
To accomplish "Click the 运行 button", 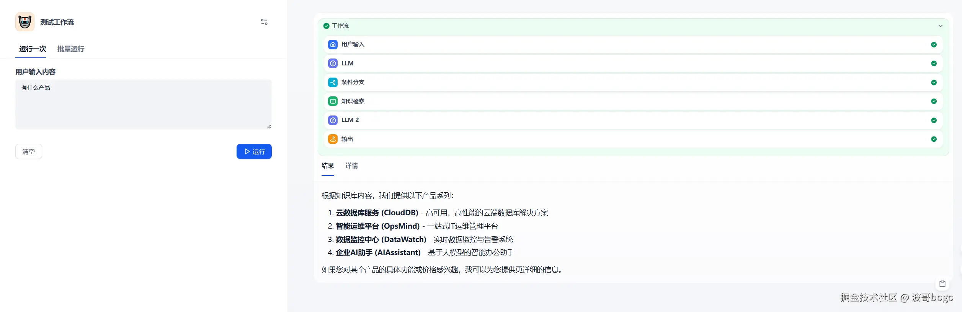I will point(254,151).
